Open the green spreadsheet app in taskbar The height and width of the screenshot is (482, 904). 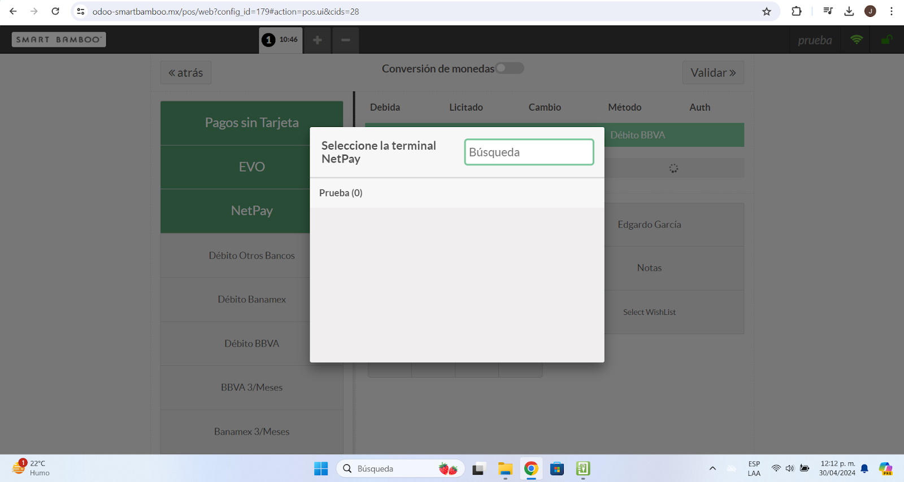click(583, 468)
